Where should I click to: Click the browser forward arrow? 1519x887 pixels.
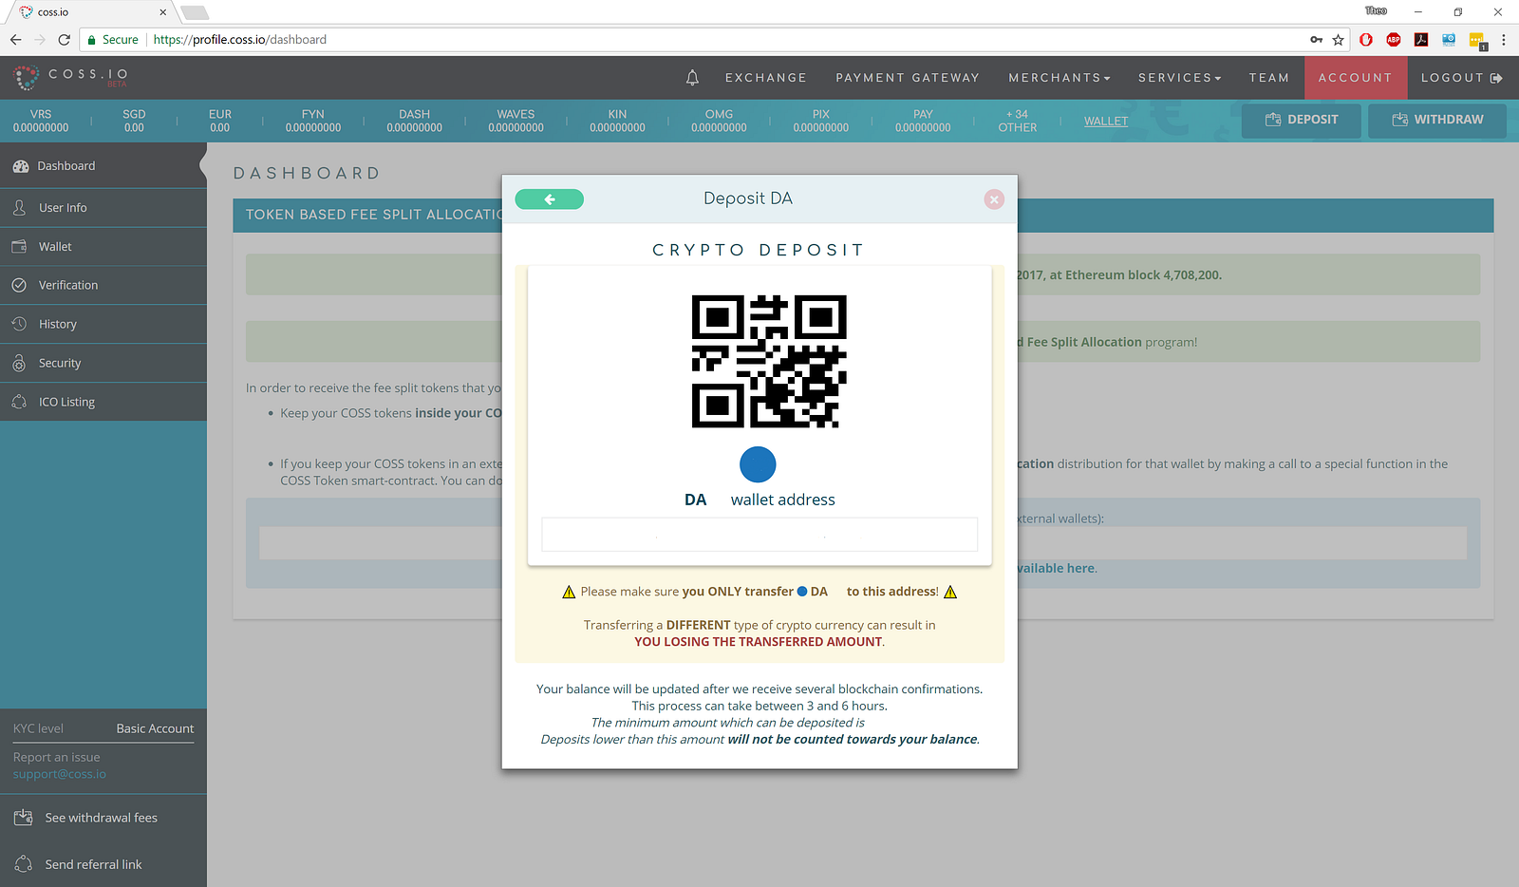click(x=40, y=40)
